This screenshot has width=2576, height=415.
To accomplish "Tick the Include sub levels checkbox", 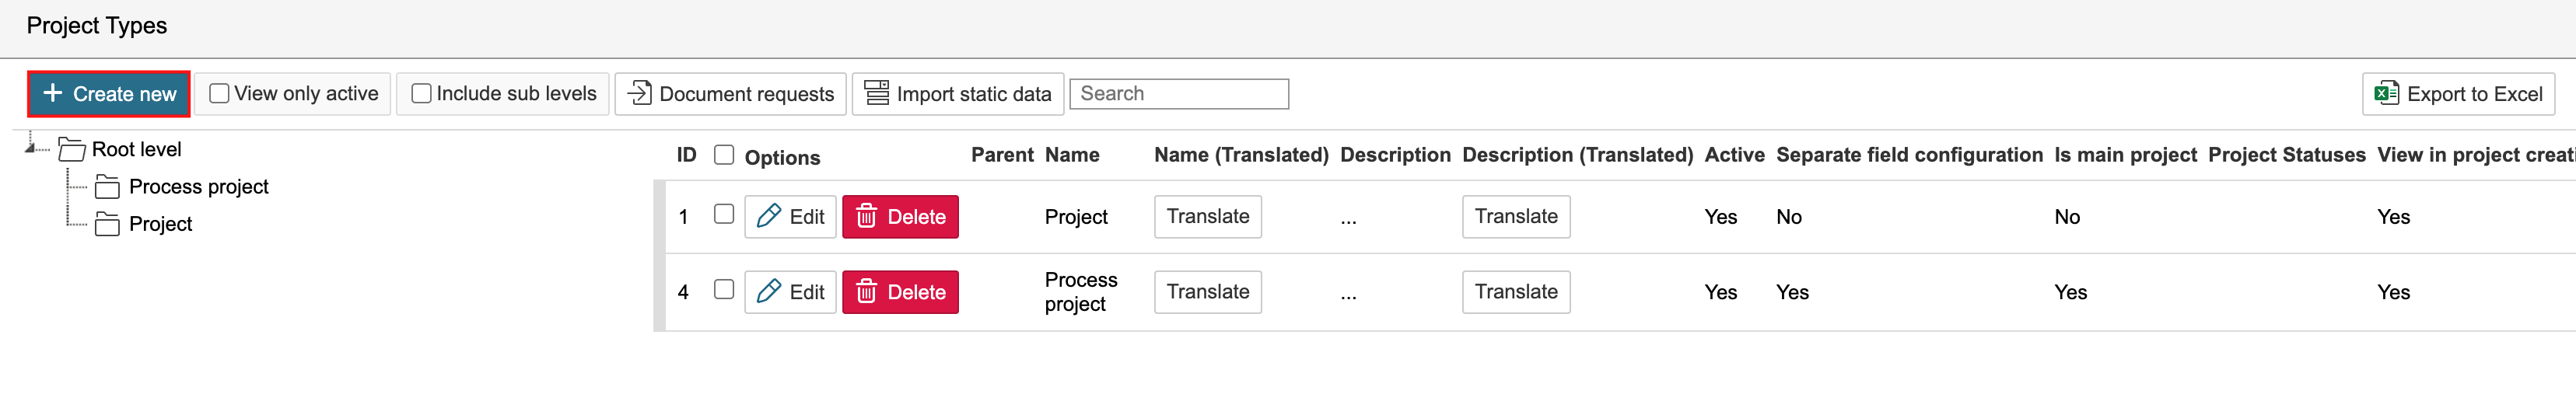I will 421,93.
